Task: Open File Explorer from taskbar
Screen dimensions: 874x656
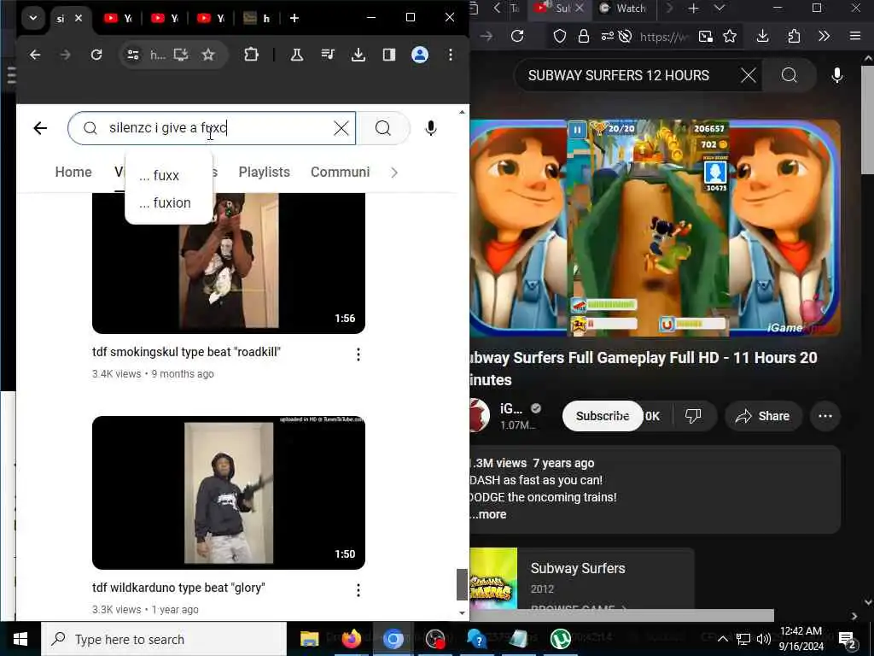Action: (309, 639)
